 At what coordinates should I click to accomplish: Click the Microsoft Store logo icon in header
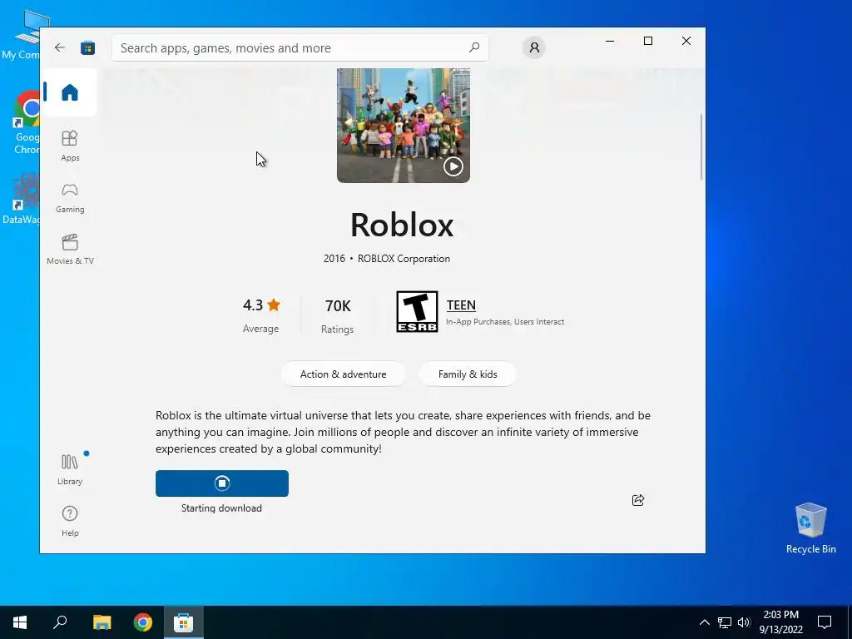click(x=87, y=47)
